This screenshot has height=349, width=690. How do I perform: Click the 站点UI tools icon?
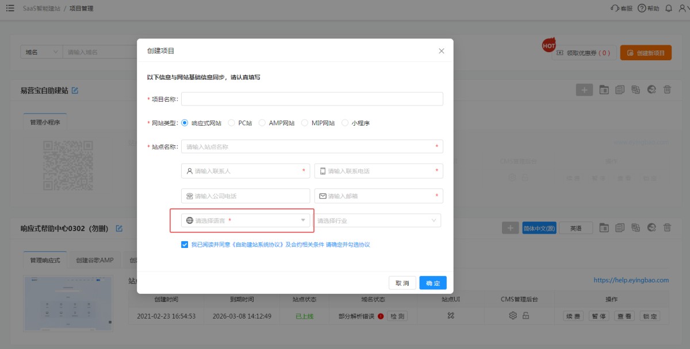(x=451, y=316)
